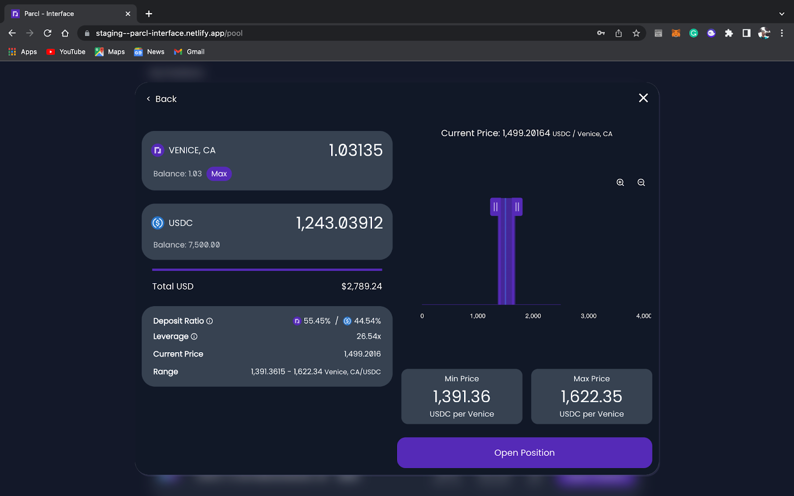Click the Max balance button
794x496 pixels.
coord(219,174)
